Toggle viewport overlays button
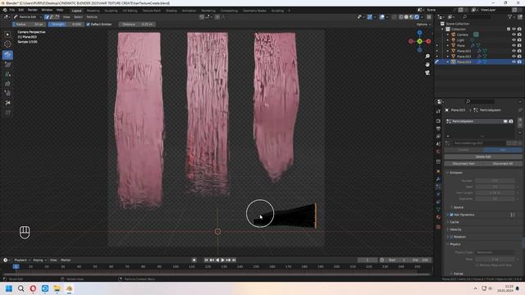525x295 pixels. point(382,17)
